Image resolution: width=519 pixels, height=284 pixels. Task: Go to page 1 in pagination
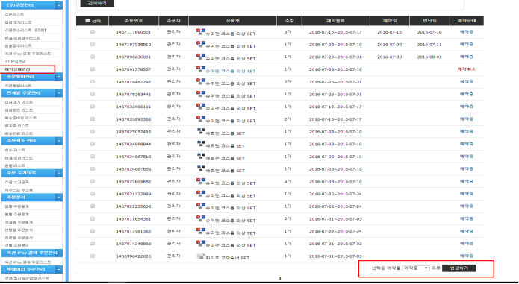pyautogui.click(x=280, y=278)
